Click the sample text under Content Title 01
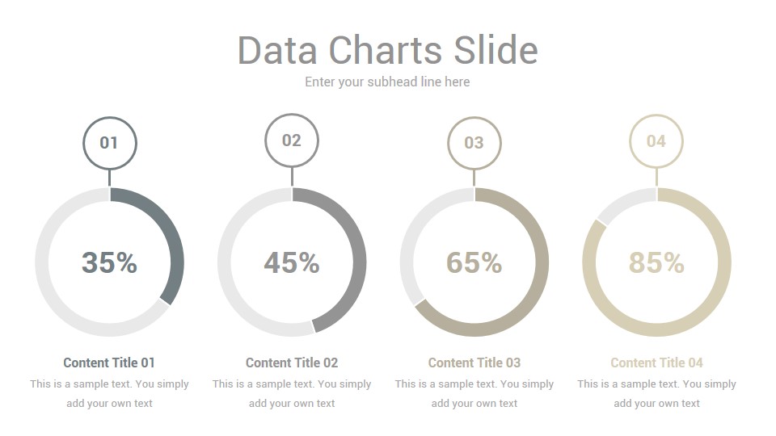 point(109,393)
